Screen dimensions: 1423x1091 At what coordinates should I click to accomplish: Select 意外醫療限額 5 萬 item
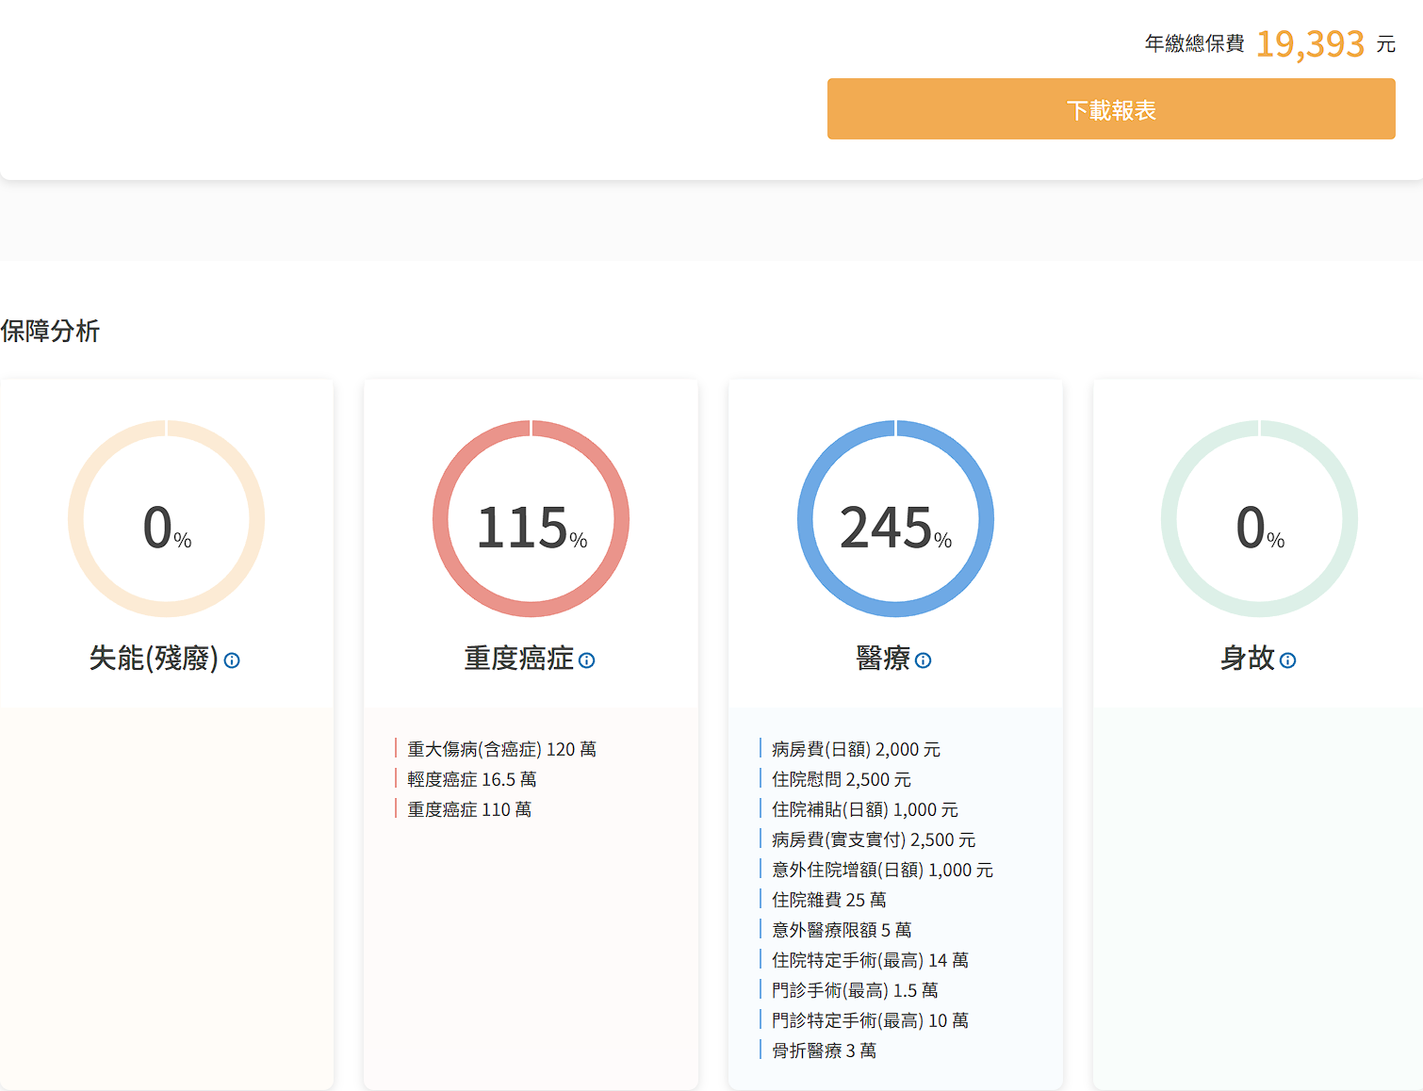coord(842,930)
